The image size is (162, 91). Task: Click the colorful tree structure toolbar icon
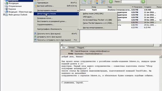coord(96,2)
